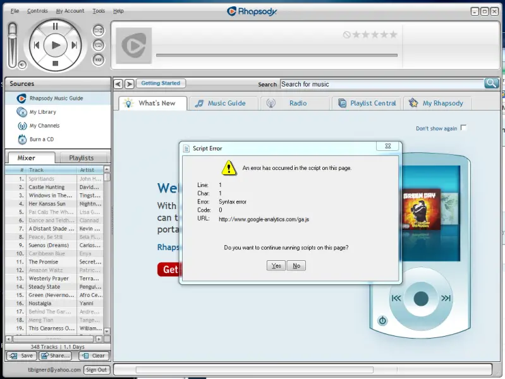Select track Her Kansas Sun
Viewport: 505px width, 379px height.
coord(54,204)
